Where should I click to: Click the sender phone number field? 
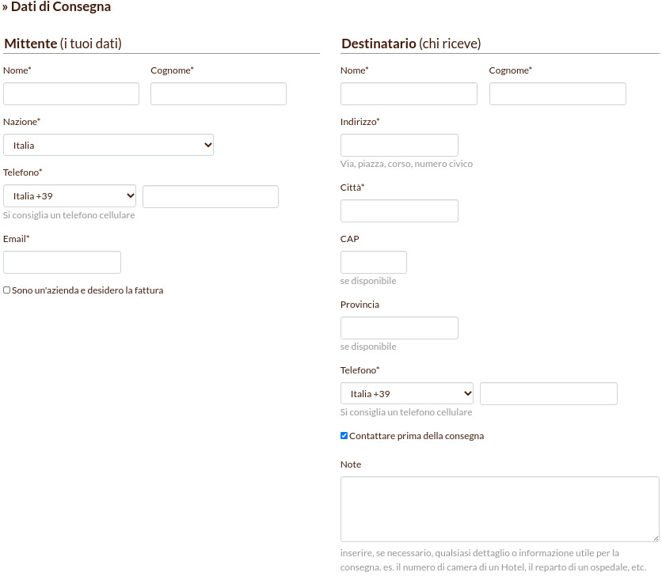point(211,196)
